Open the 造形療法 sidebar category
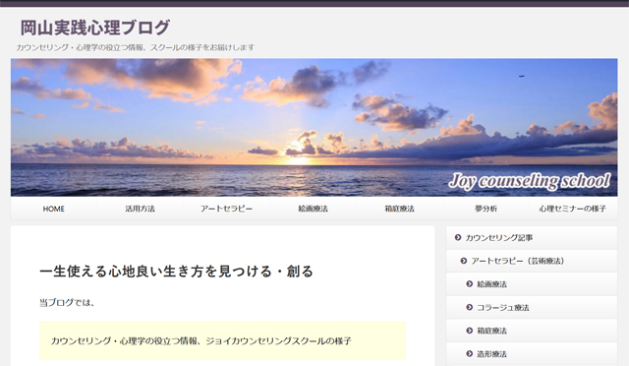The image size is (629, 366). pos(532,354)
